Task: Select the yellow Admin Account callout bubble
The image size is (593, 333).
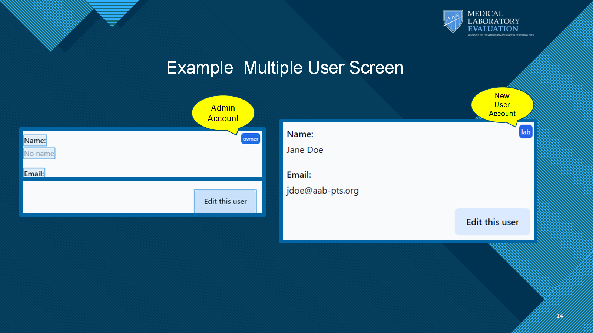Action: click(x=223, y=113)
